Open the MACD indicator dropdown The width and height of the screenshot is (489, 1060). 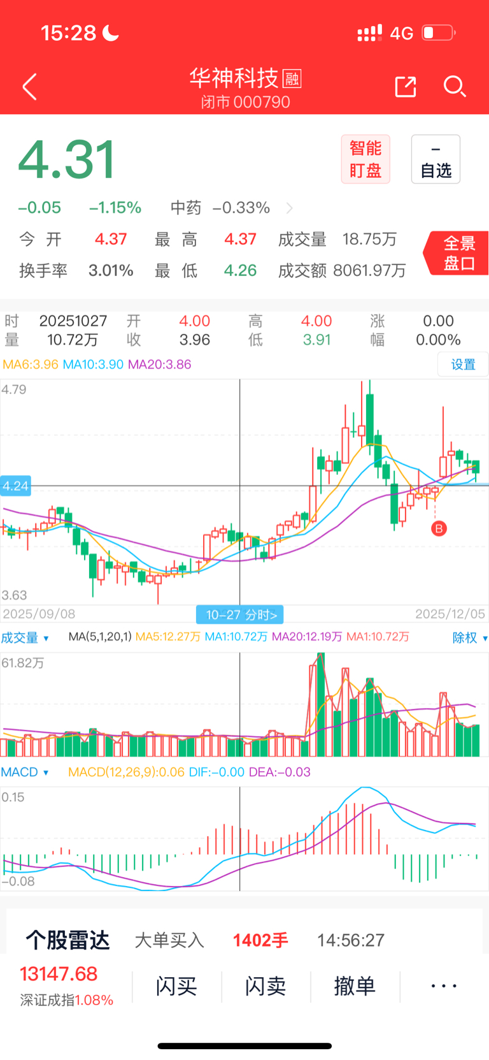coord(25,772)
